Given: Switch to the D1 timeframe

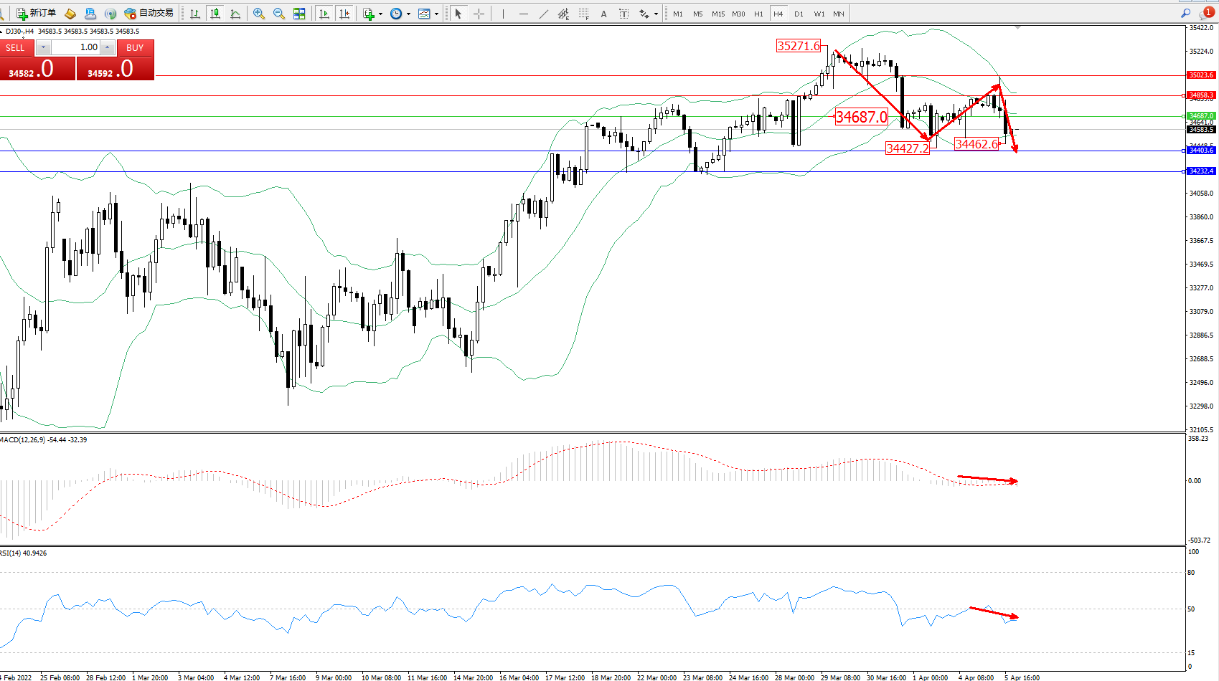Looking at the screenshot, I should click(x=799, y=14).
